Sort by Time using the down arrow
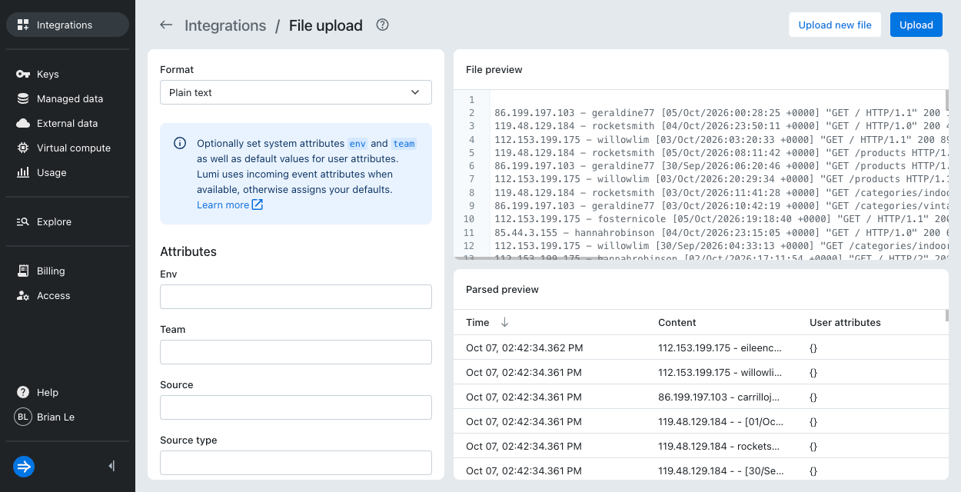The width and height of the screenshot is (961, 492). pyautogui.click(x=504, y=322)
